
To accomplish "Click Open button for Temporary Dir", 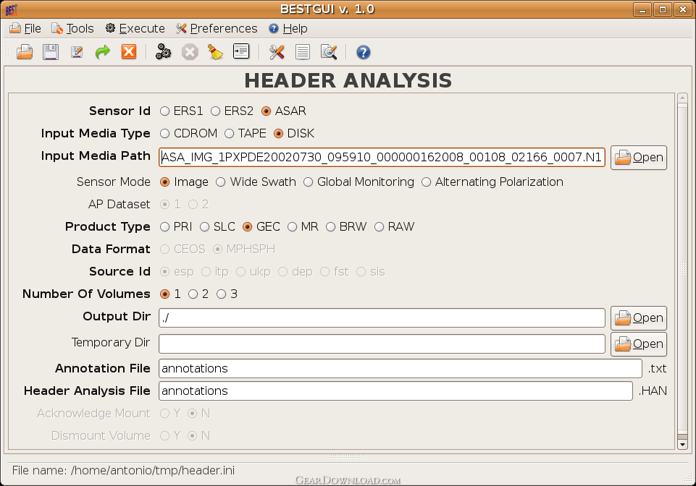I will [639, 344].
